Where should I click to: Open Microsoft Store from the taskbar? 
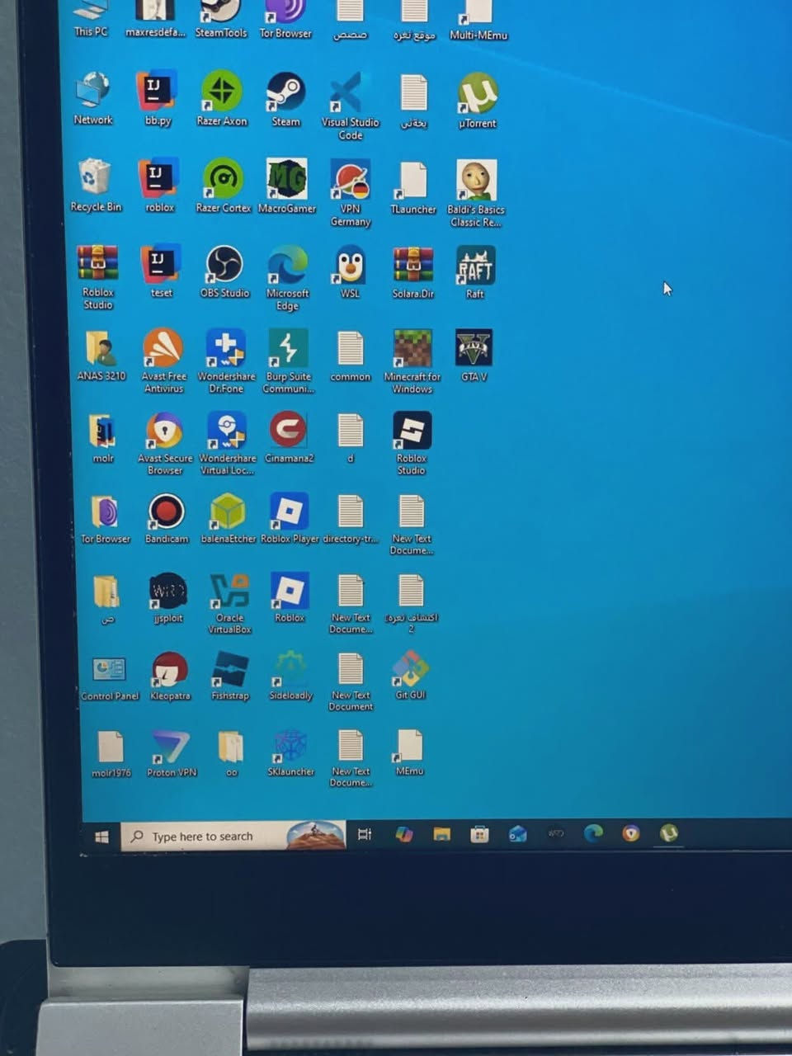tap(479, 834)
